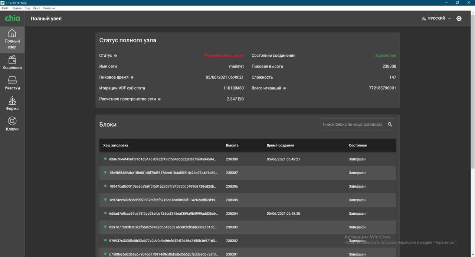
Task: Open block row with hash 1e974ec509b35ddd...
Action: tap(248, 200)
